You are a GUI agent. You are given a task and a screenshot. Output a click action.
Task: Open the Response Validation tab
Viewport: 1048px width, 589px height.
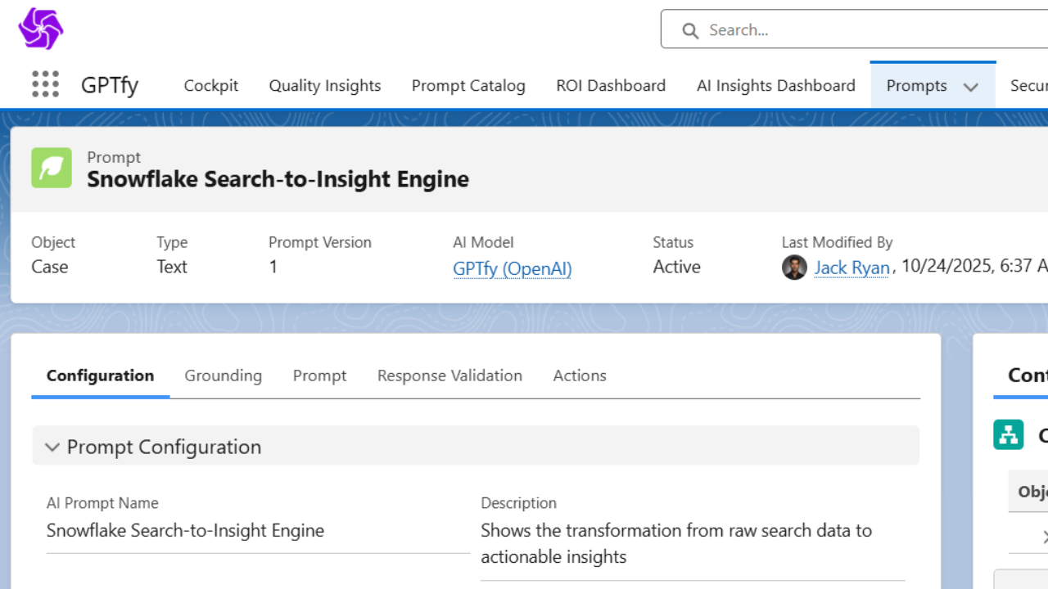point(449,375)
